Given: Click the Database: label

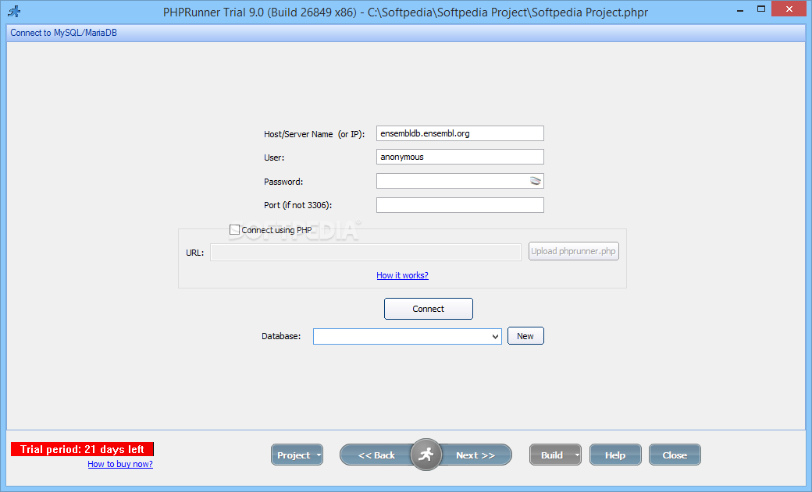Looking at the screenshot, I should click(281, 336).
